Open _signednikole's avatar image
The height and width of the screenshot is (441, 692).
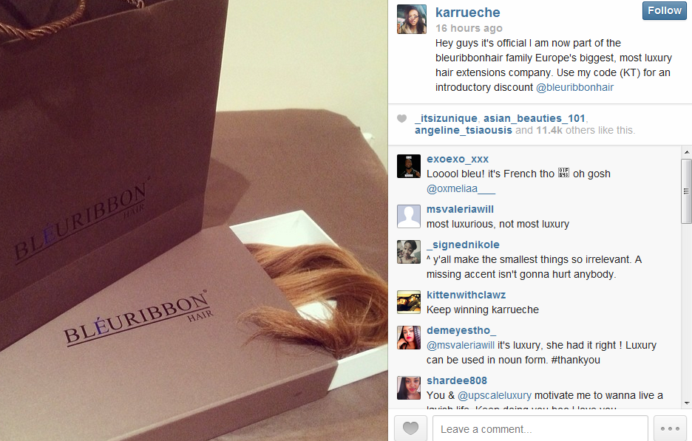409,252
